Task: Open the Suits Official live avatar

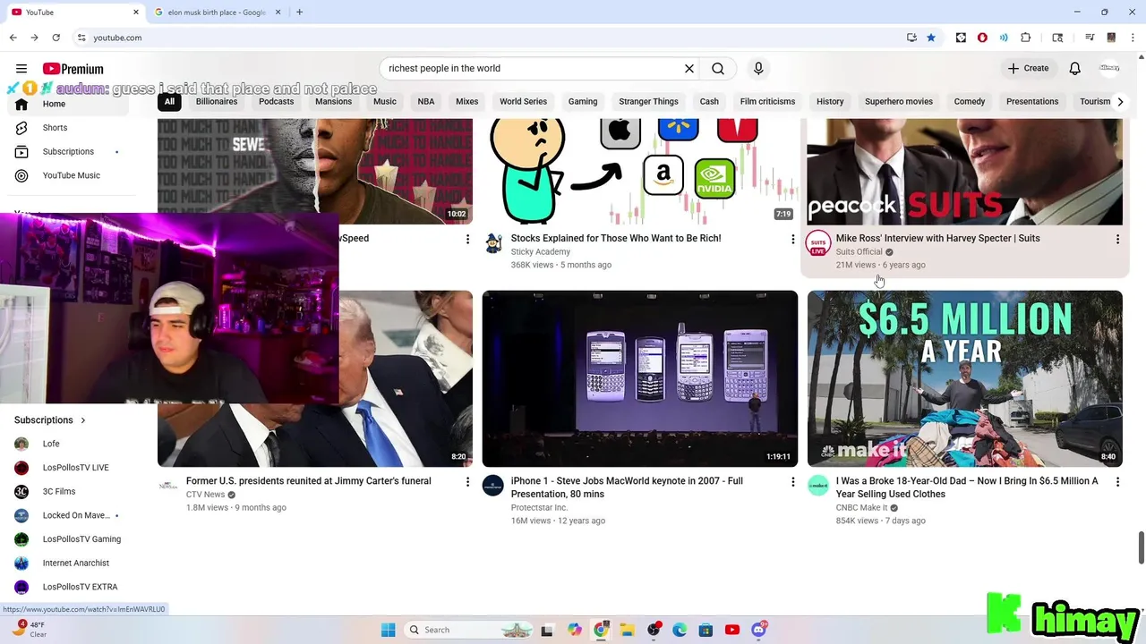Action: [x=818, y=243]
